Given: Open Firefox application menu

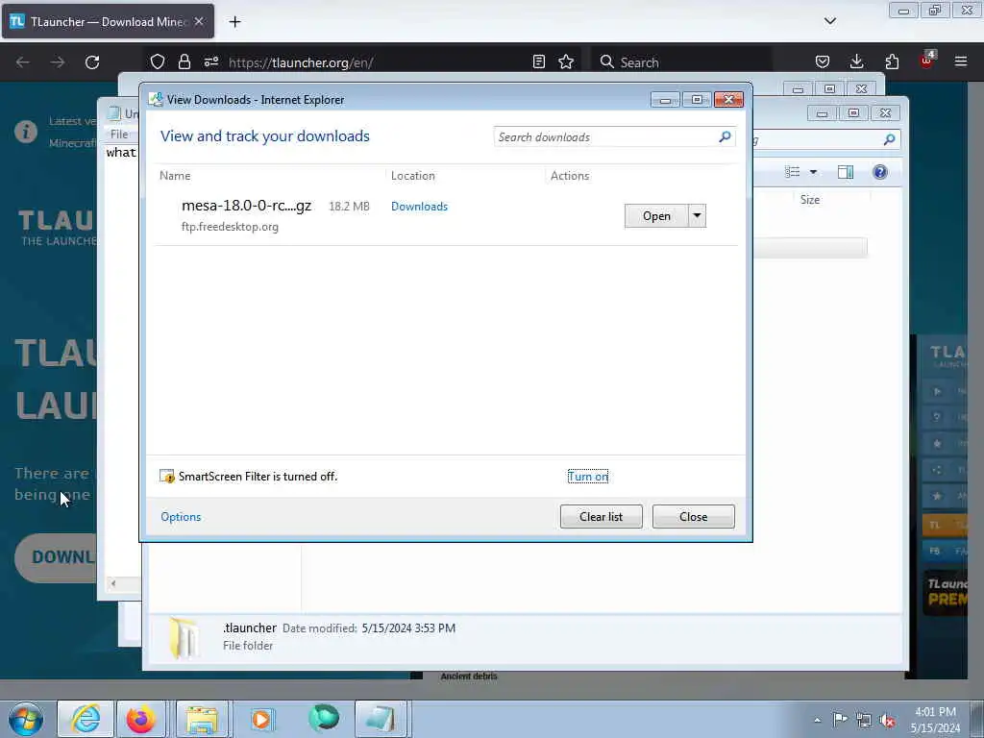Looking at the screenshot, I should pos(961,62).
